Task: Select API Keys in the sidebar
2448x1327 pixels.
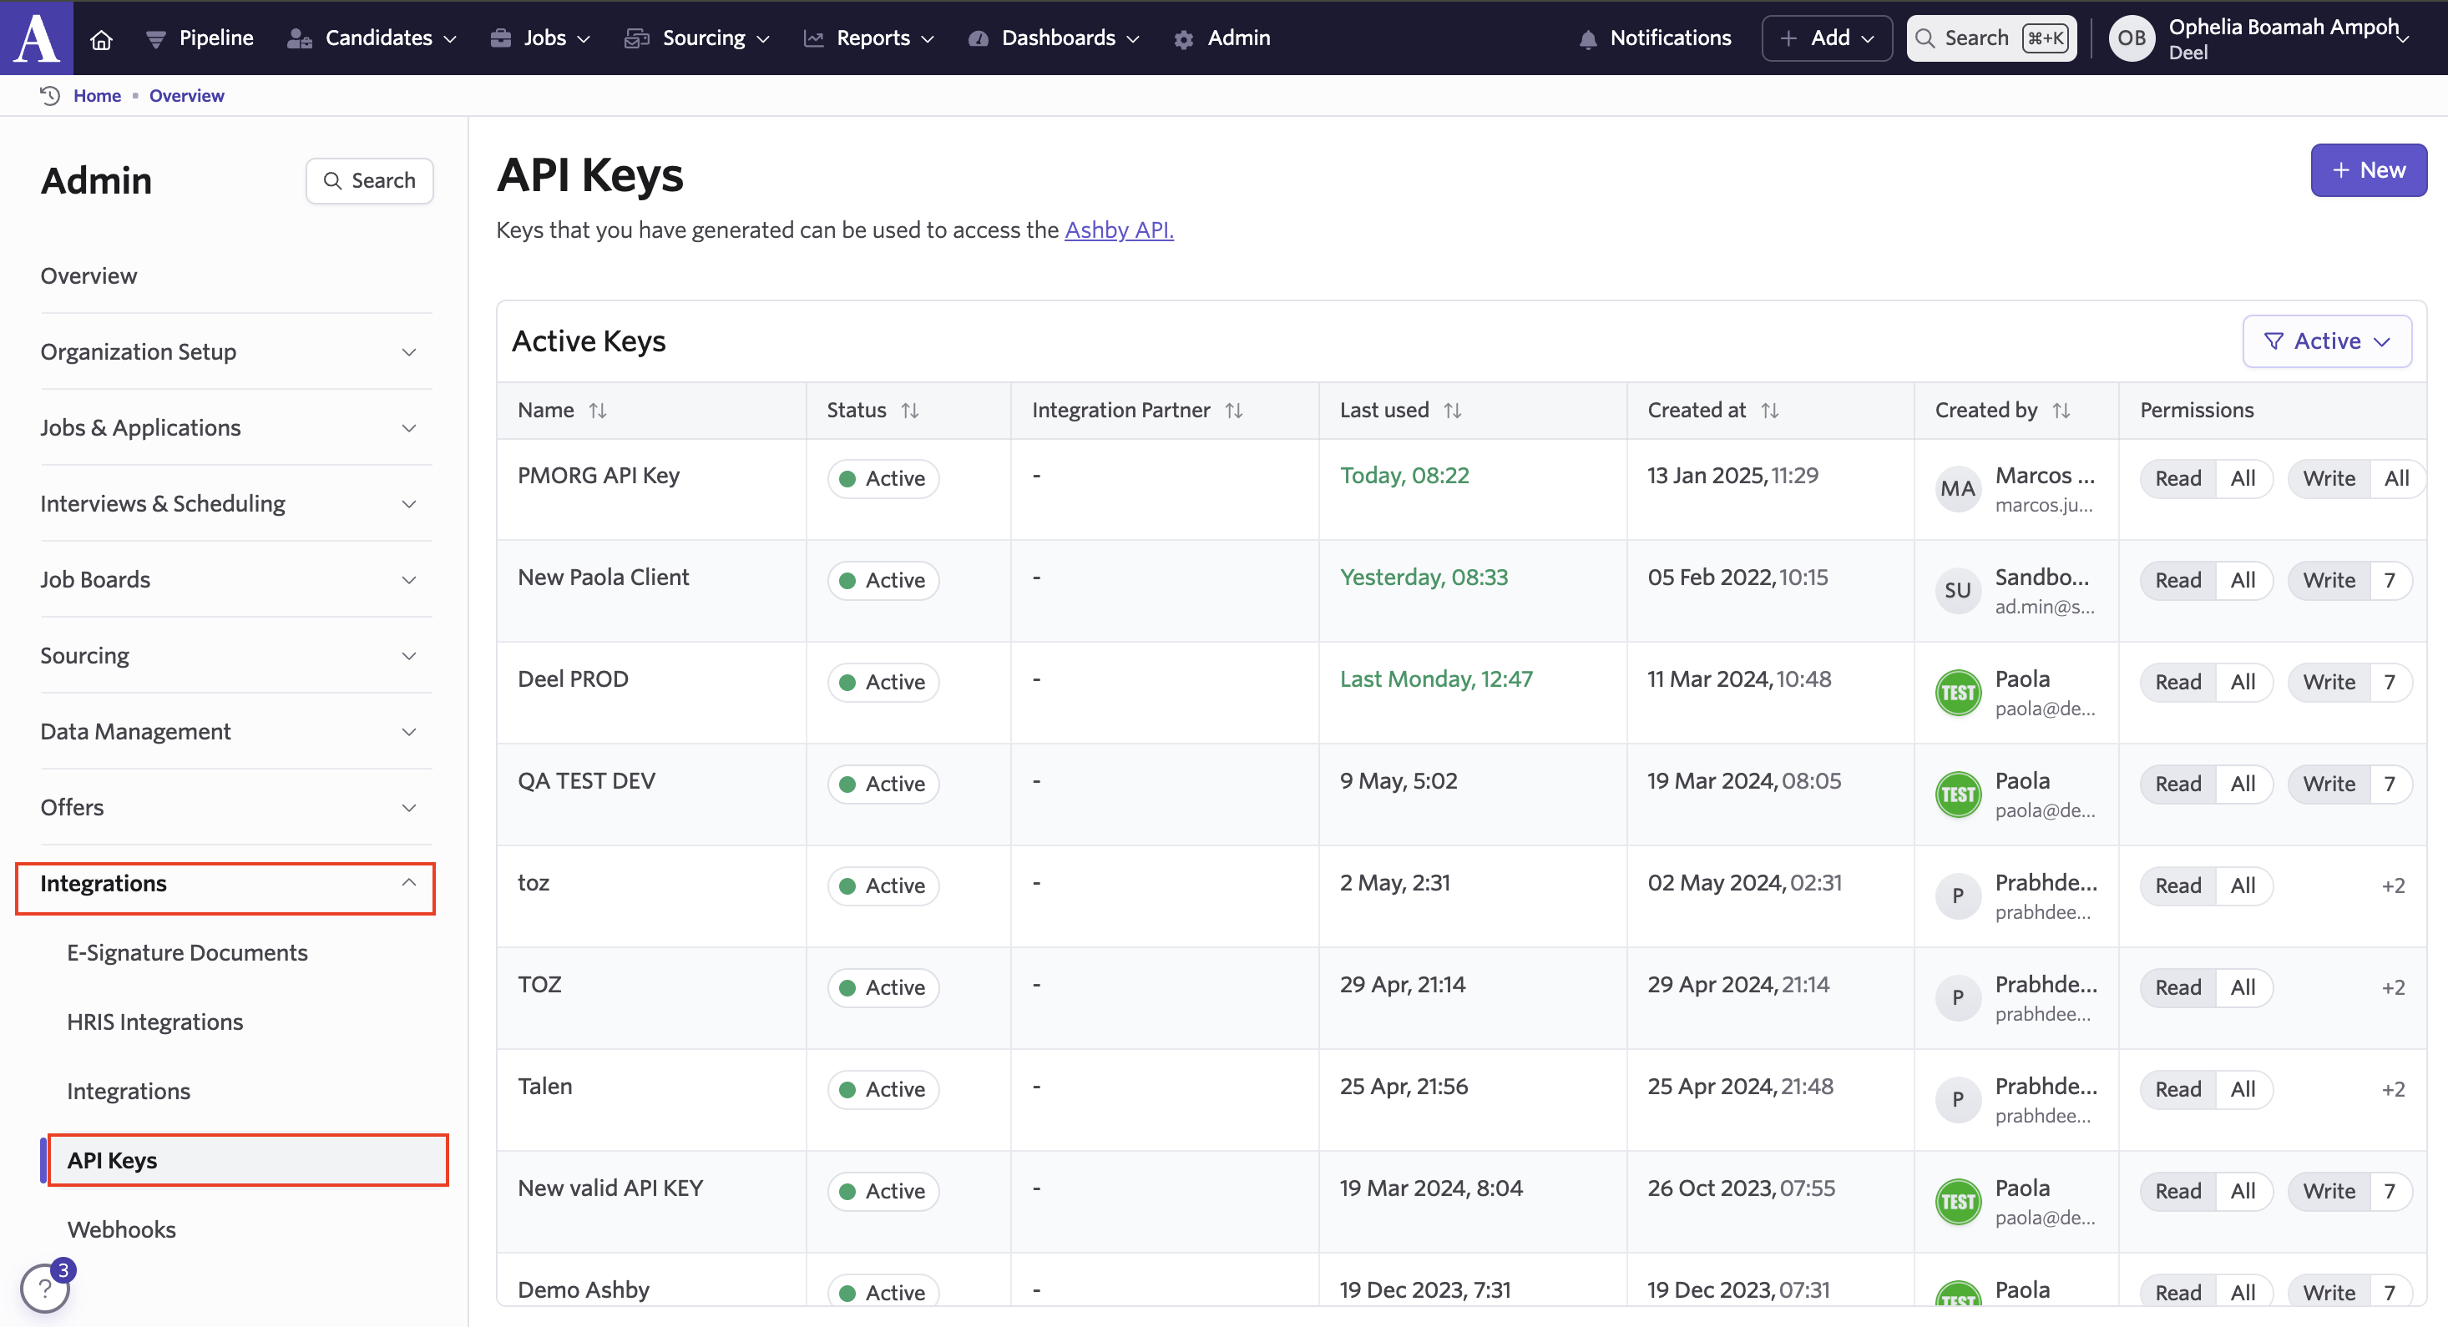Action: [x=247, y=1160]
